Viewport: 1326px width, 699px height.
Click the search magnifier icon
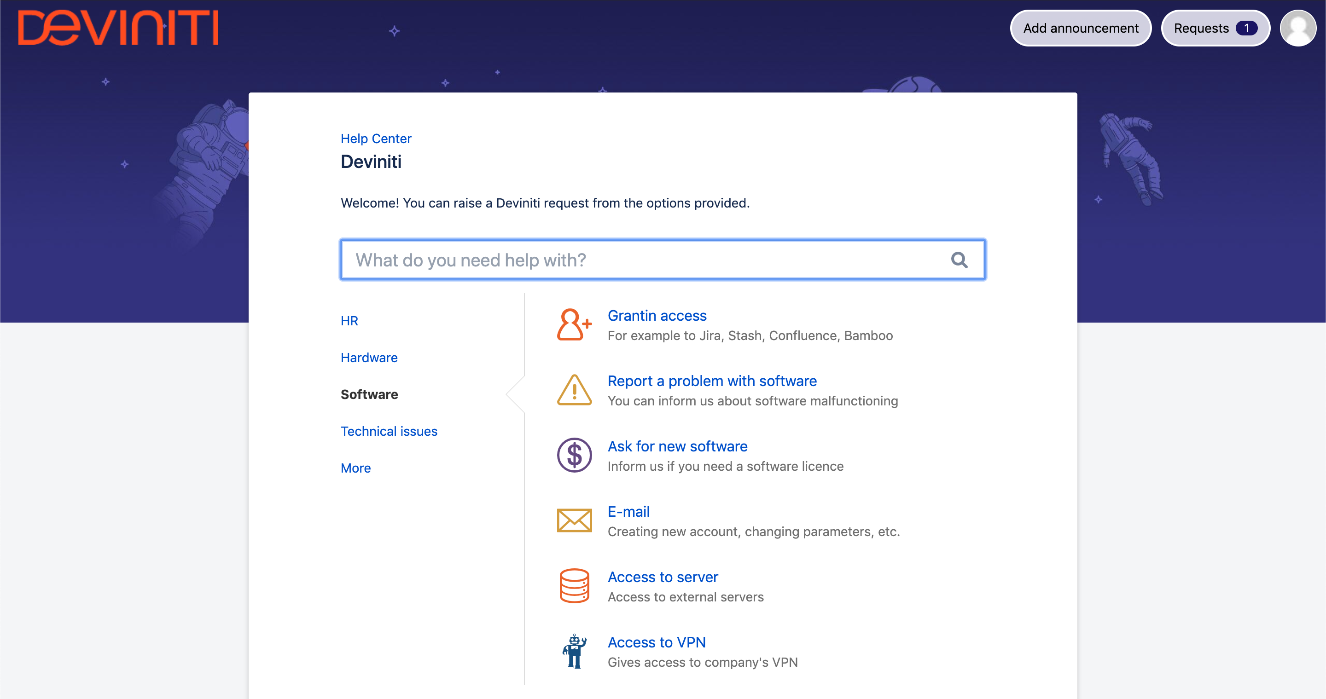pos(959,260)
